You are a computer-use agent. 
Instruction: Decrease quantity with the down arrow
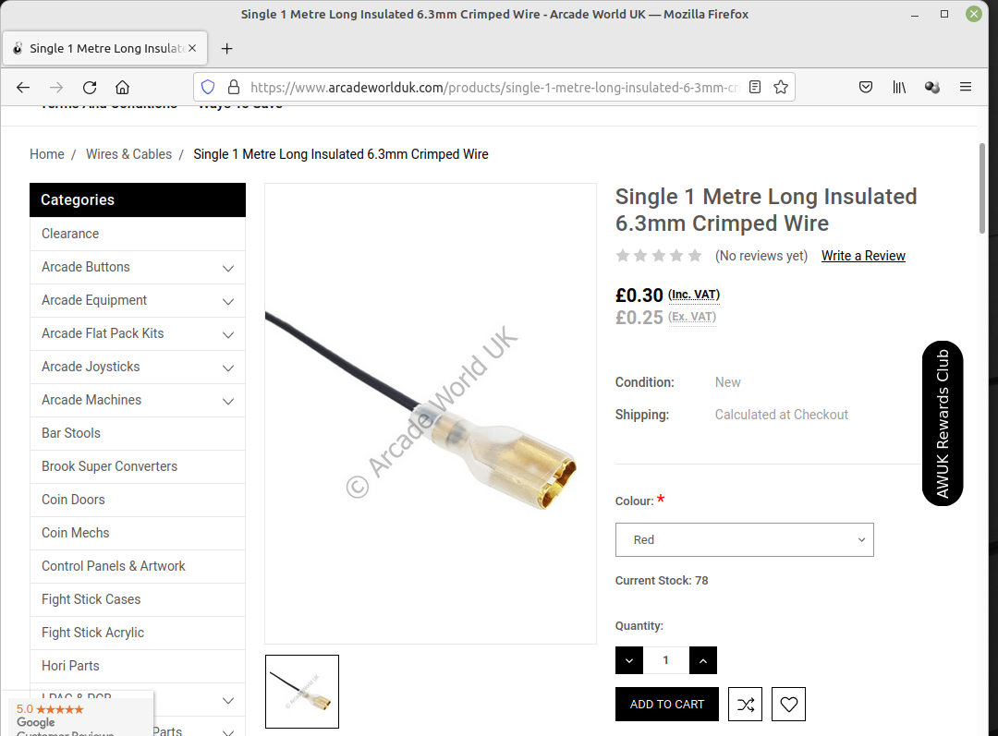coord(629,660)
